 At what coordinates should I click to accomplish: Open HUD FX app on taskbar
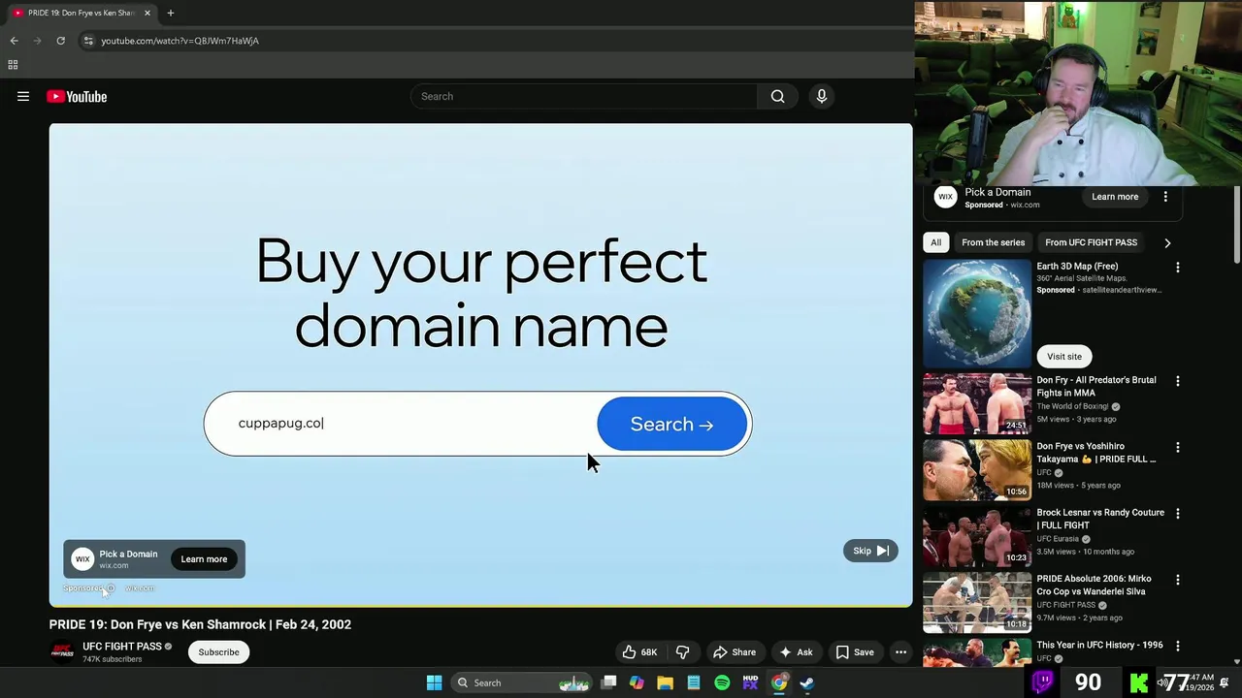750,682
